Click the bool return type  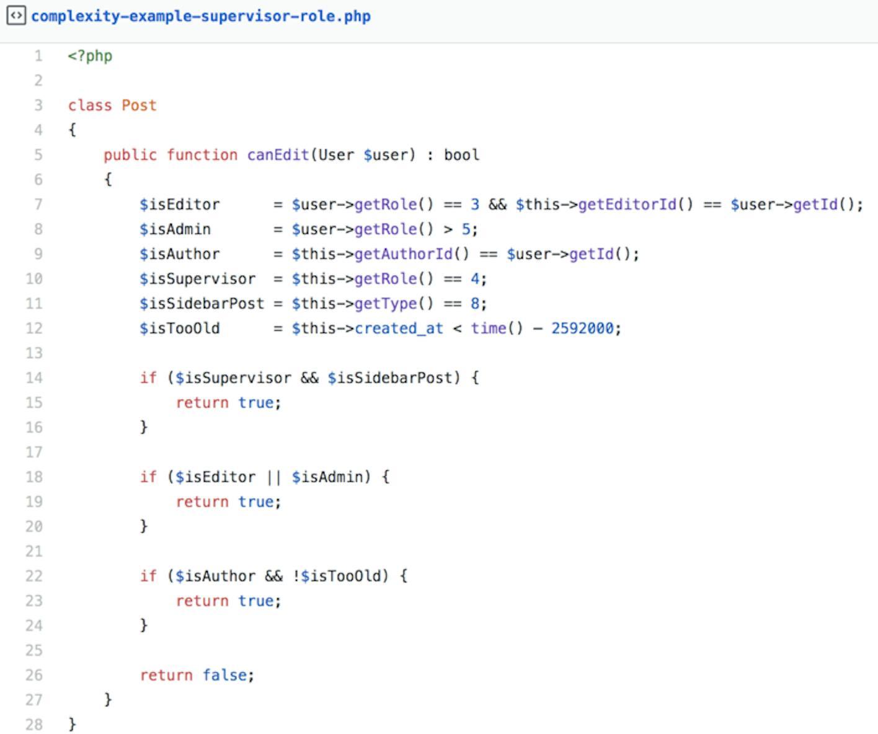461,155
